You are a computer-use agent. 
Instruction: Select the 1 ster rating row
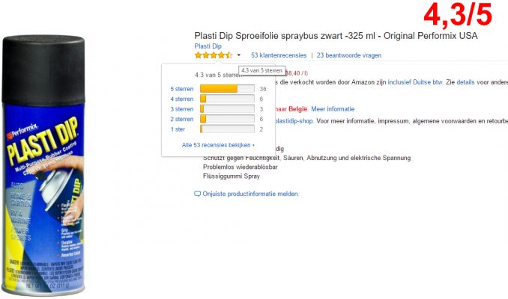point(217,129)
